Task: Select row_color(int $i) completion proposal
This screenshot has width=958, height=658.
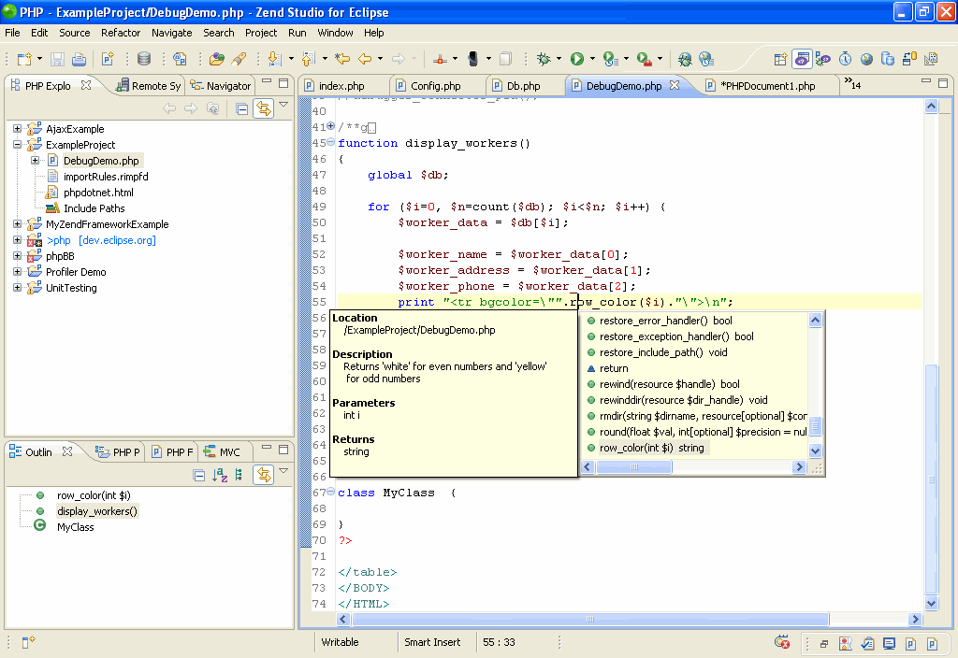Action: point(651,448)
